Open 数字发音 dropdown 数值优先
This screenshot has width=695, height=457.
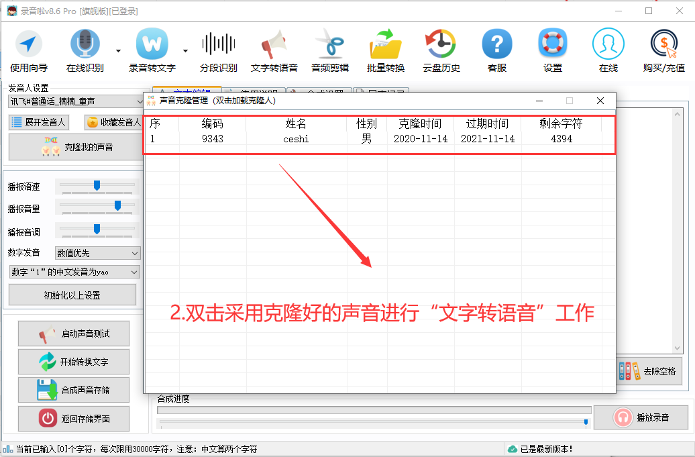(97, 253)
